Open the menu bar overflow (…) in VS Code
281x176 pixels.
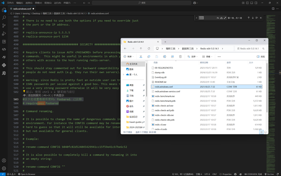coord(75,3)
